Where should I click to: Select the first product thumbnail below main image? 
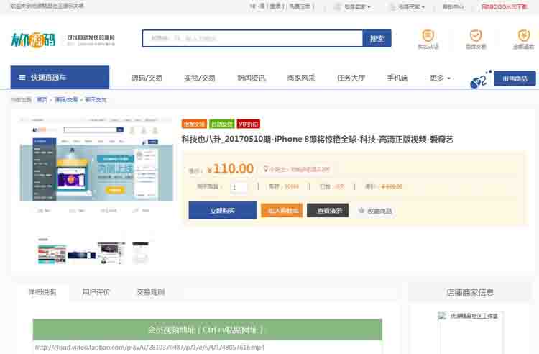click(52, 251)
